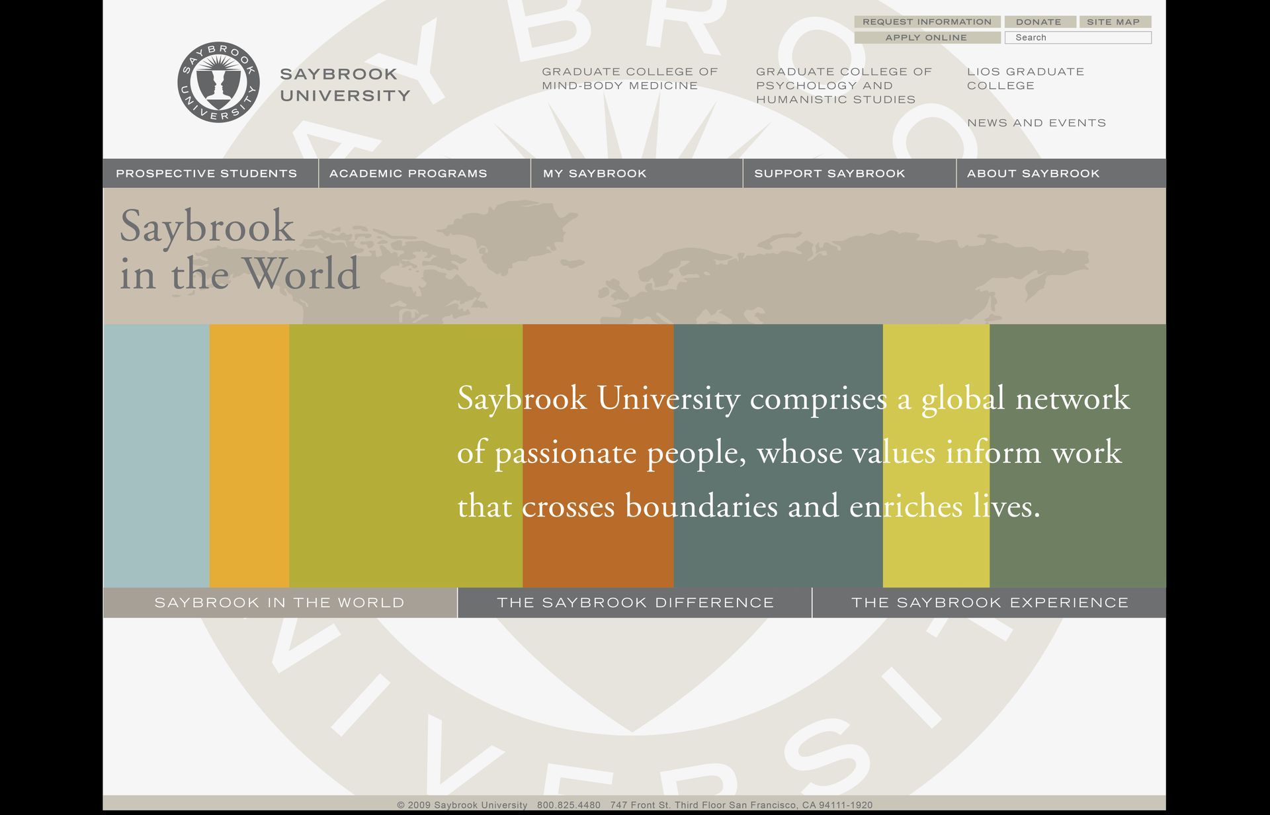Viewport: 1270px width, 815px height.
Task: Switch to The Saybrook Difference tab
Action: [x=635, y=603]
